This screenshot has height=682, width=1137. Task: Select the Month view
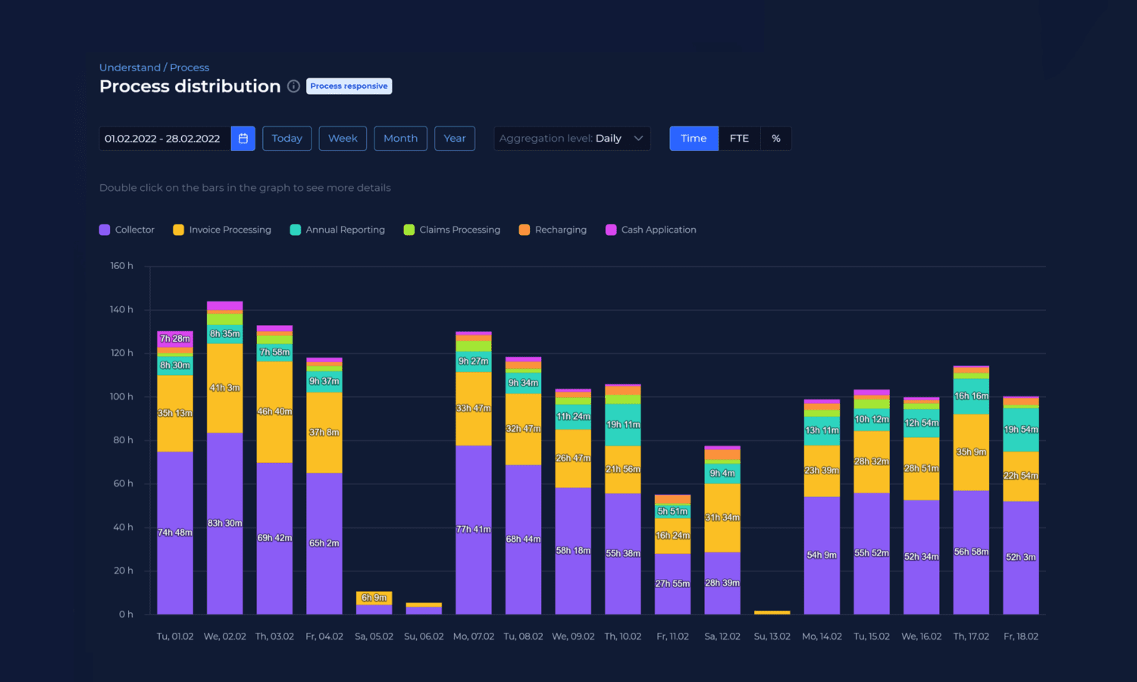400,138
